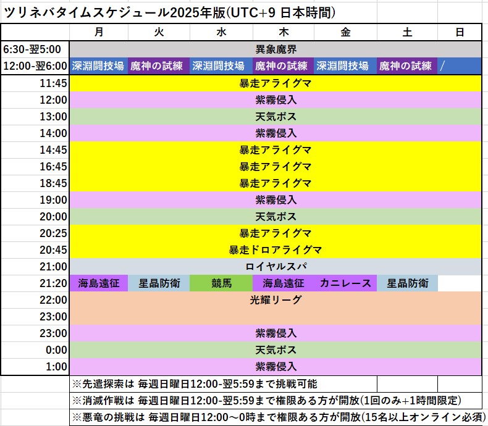Image resolution: width=488 pixels, height=426 pixels.
Task: Select 海島遠征 in the Thursday column
Action: pos(283,283)
